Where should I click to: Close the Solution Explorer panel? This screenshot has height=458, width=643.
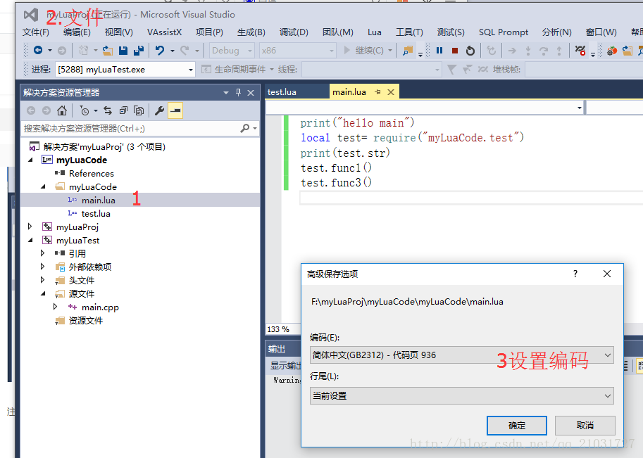point(251,93)
